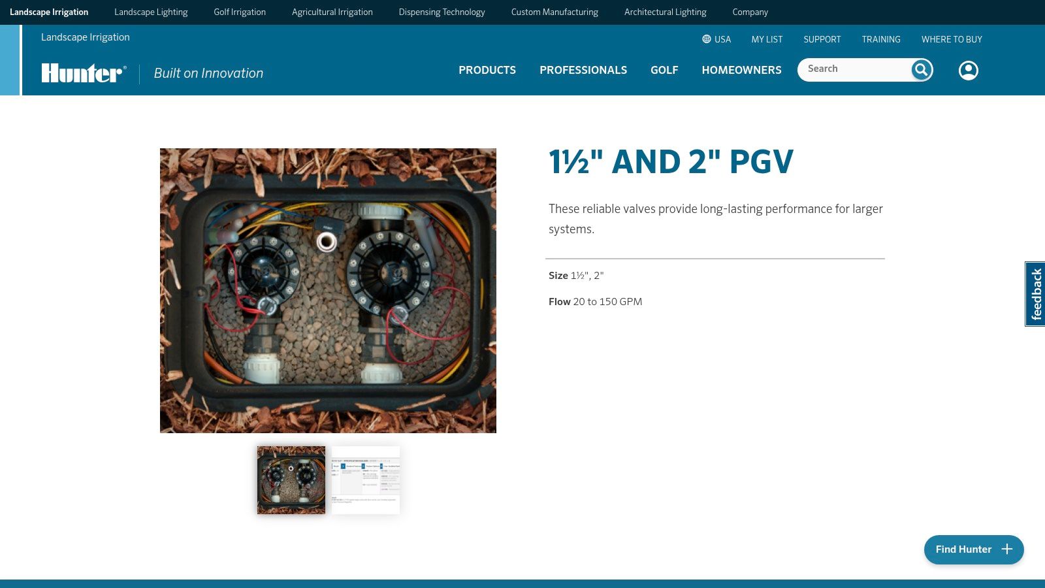Click the 'Flow 20 to 150 GPM' text
This screenshot has width=1045, height=588.
[x=596, y=302]
